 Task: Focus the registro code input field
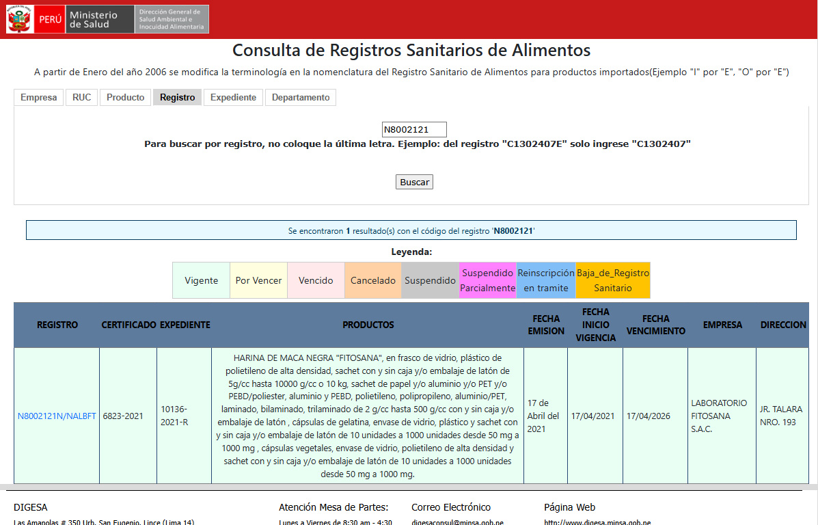point(414,130)
